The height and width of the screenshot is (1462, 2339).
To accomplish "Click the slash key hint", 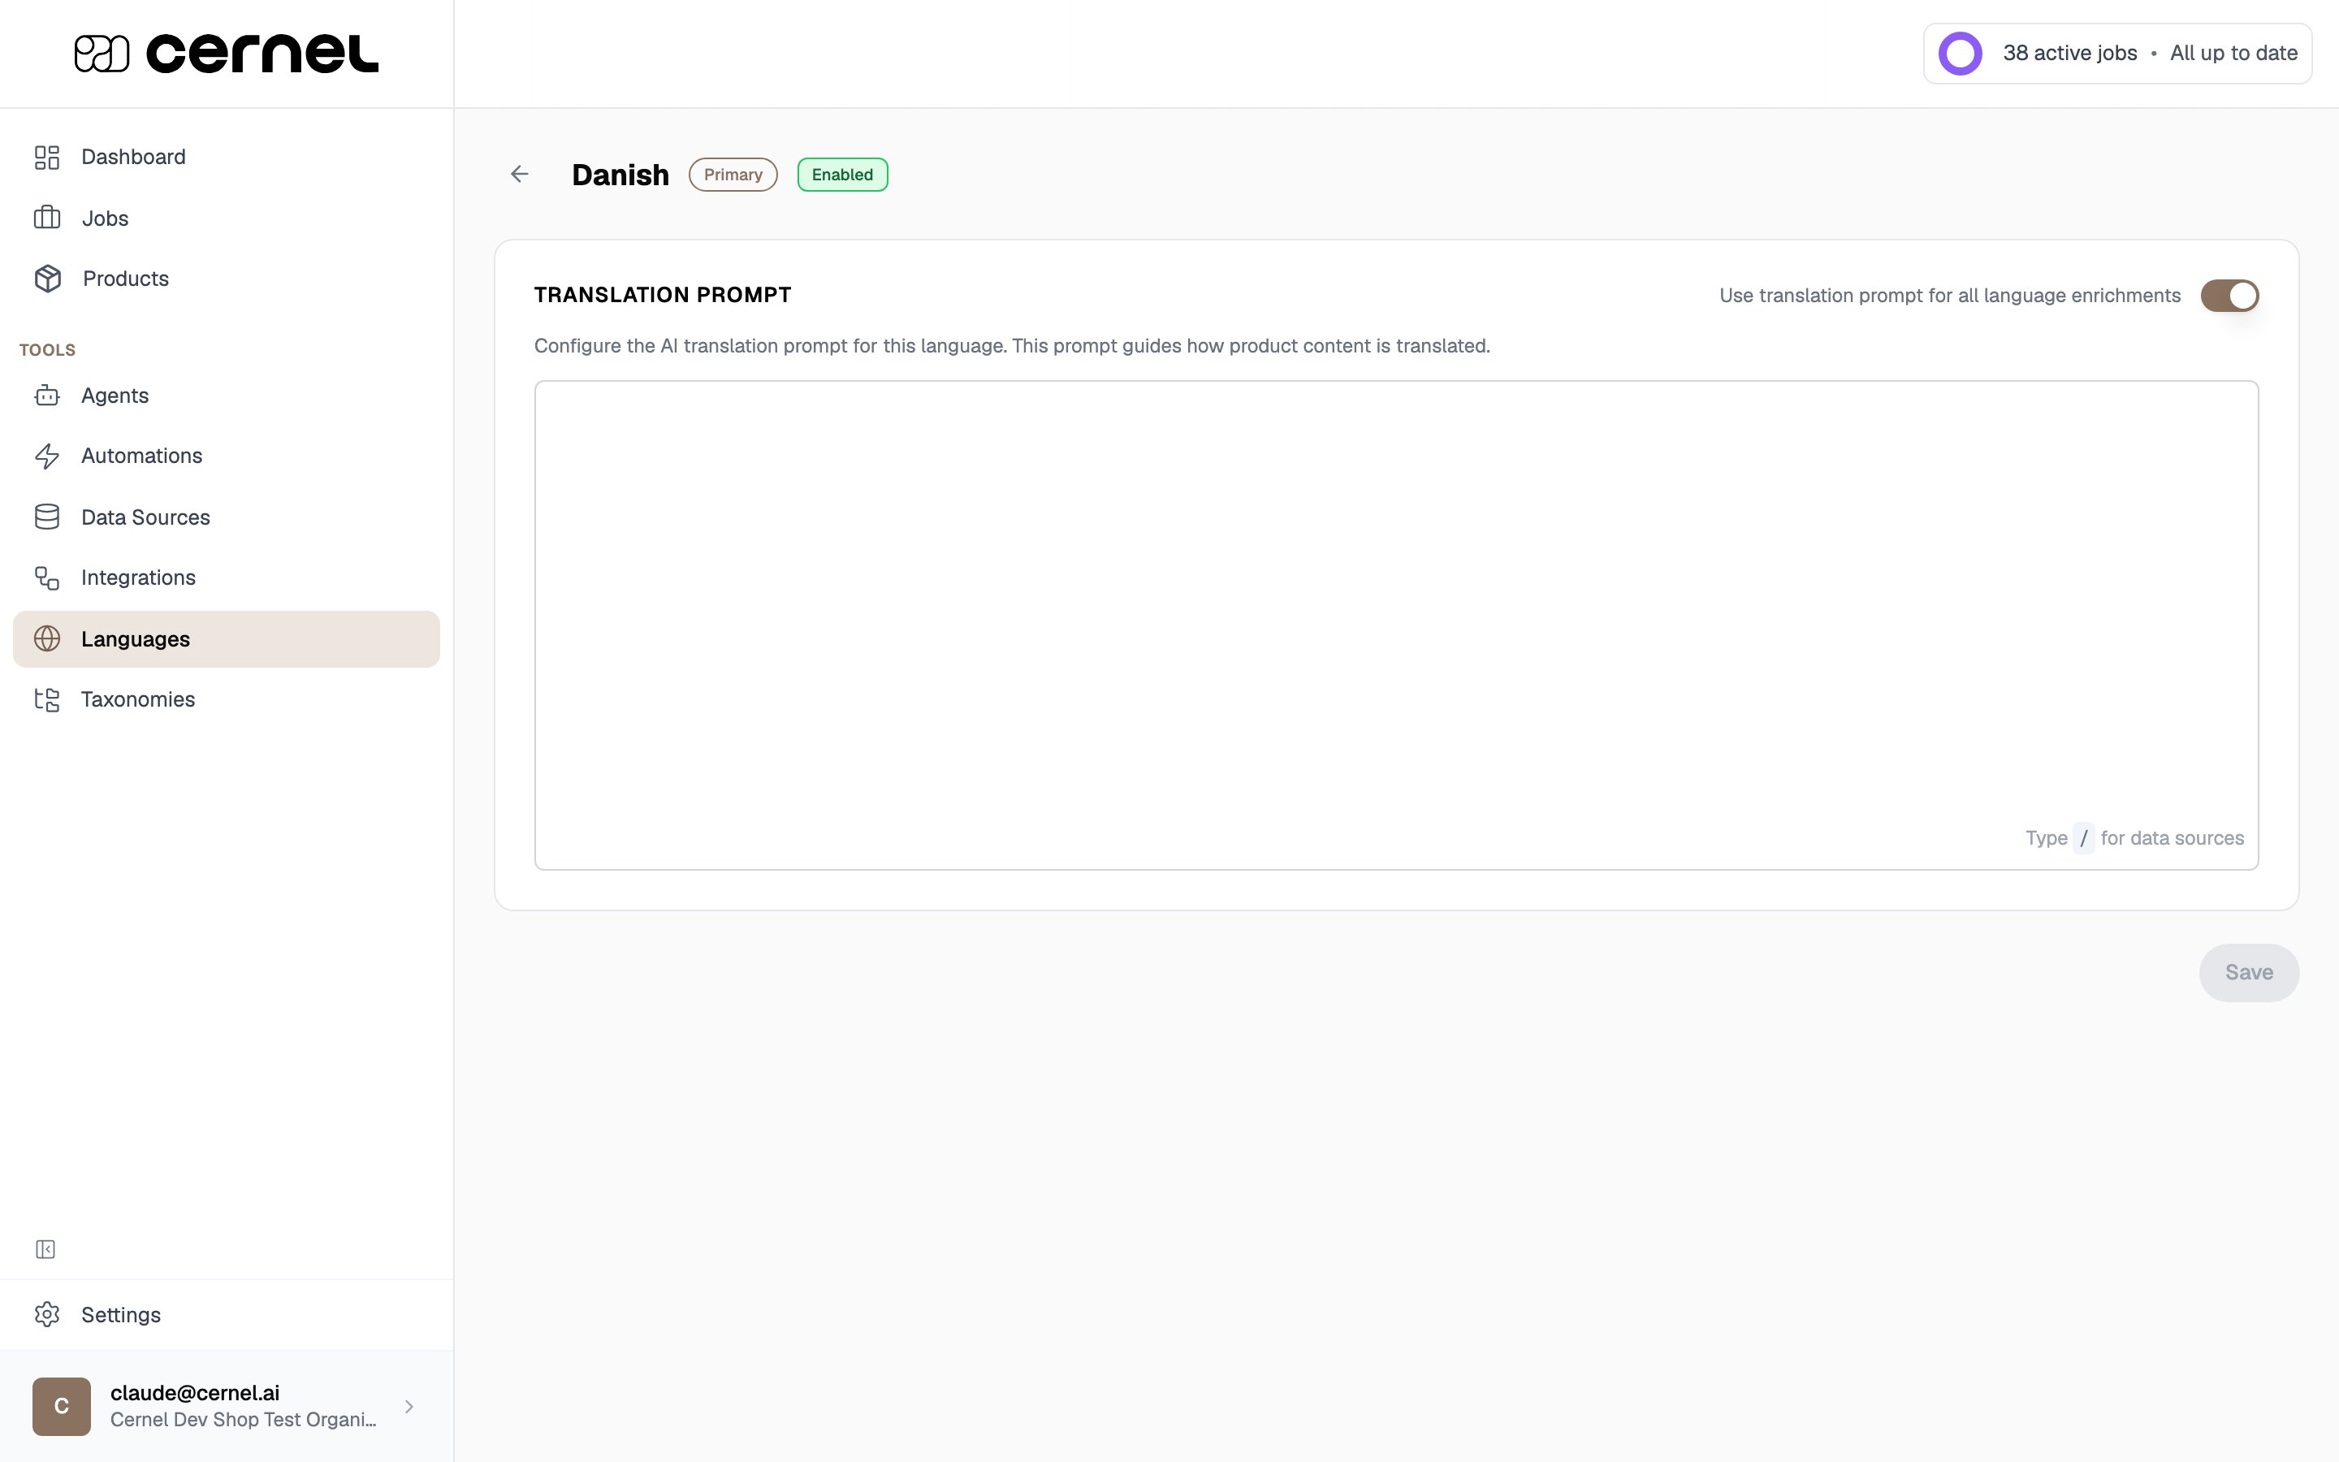I will (x=2084, y=838).
